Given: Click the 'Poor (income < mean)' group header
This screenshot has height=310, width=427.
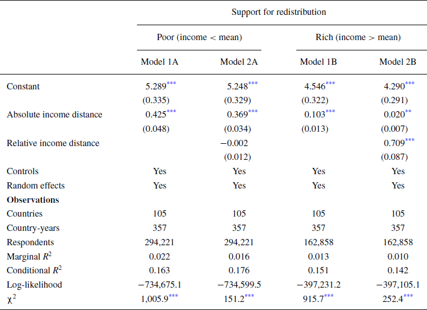Looking at the screenshot, I should coord(199,37).
